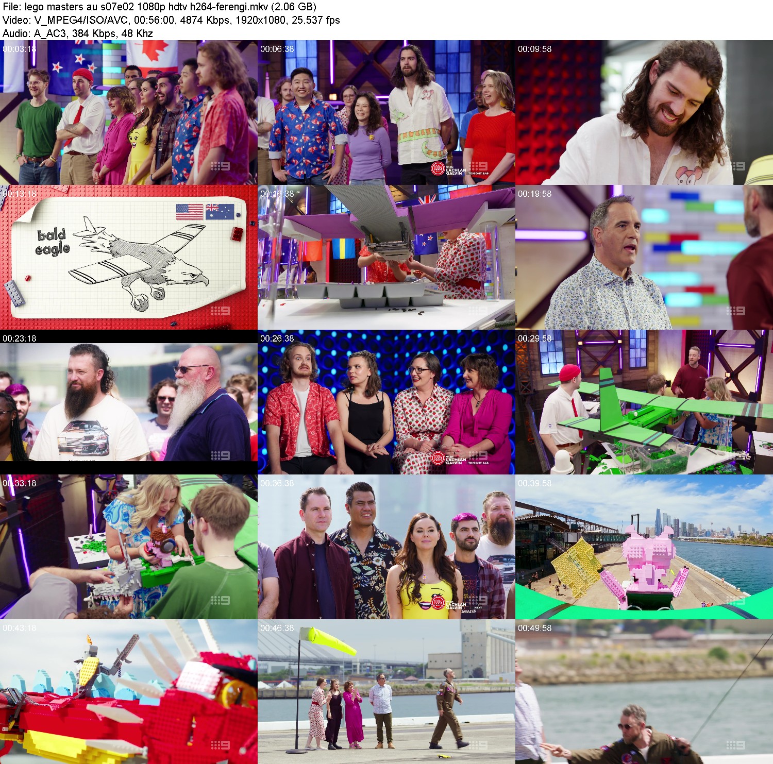Open the thumbnail at 00:19:58
This screenshot has height=764, width=773.
pos(644,258)
